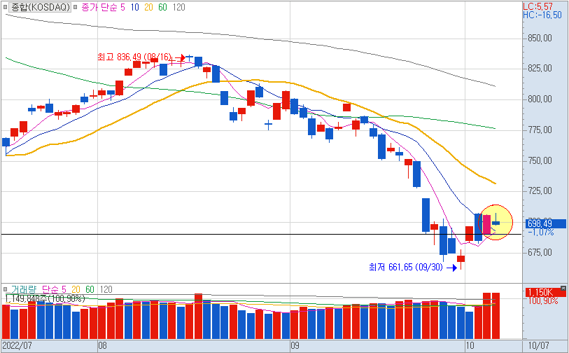
Task: Close the 1,150K volume tag with X
Action: pyautogui.click(x=563, y=289)
